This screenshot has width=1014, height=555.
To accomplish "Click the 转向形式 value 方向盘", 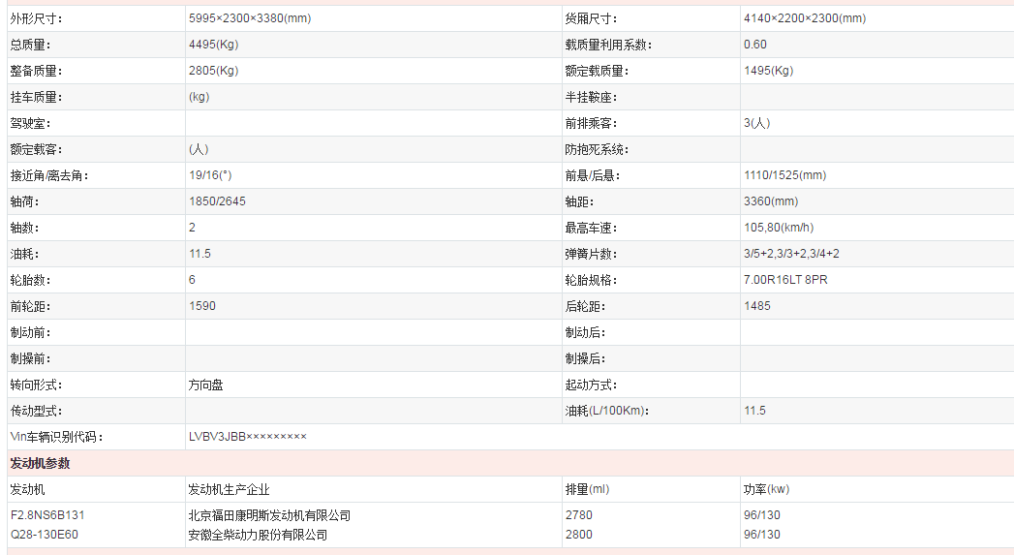I will [x=205, y=385].
